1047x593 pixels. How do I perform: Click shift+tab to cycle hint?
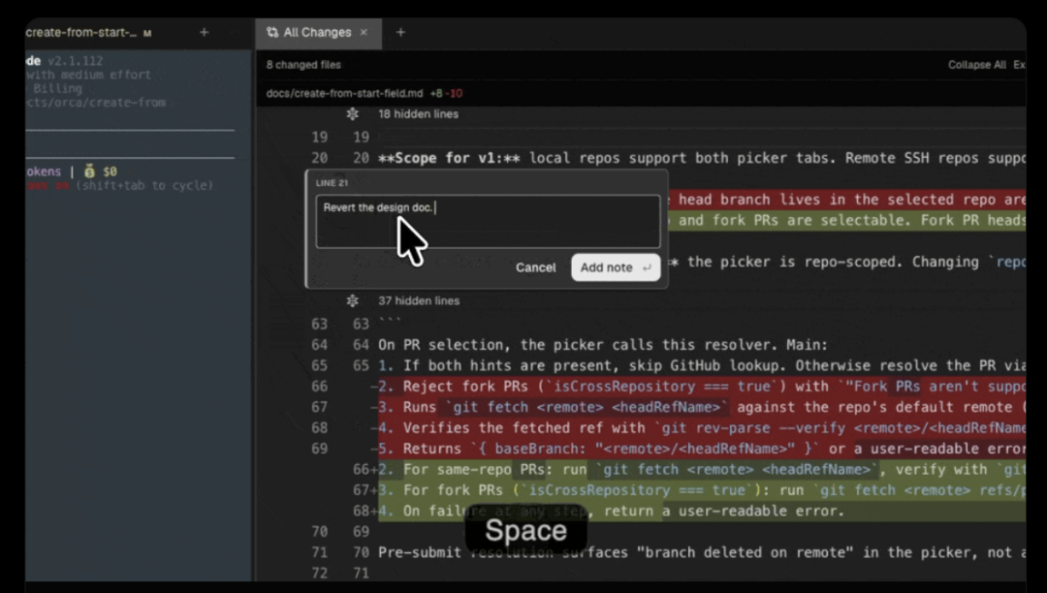144,185
